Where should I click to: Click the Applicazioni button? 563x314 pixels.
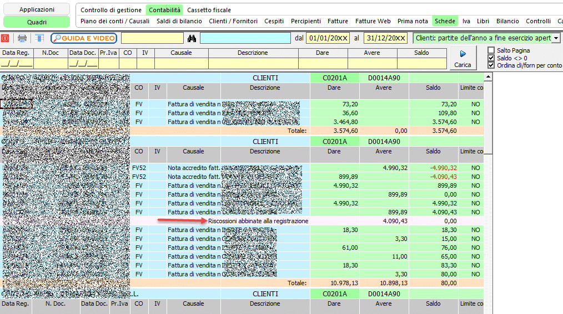37,9
